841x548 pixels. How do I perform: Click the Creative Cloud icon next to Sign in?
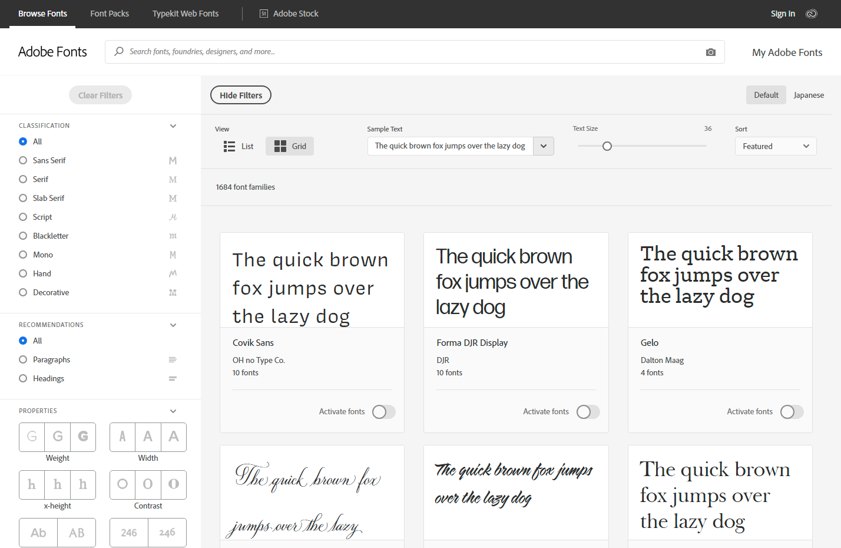tap(812, 14)
